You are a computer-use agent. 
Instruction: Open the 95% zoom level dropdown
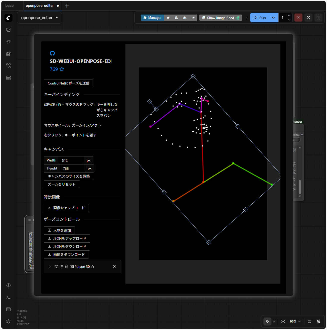[295, 321]
